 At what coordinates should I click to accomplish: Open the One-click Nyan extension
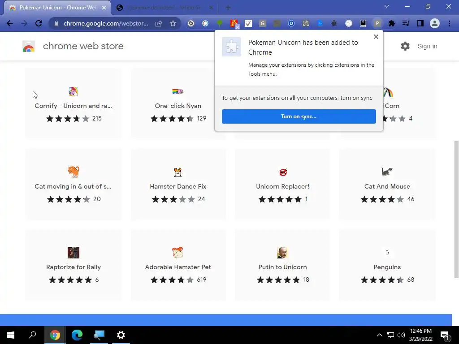point(178,103)
